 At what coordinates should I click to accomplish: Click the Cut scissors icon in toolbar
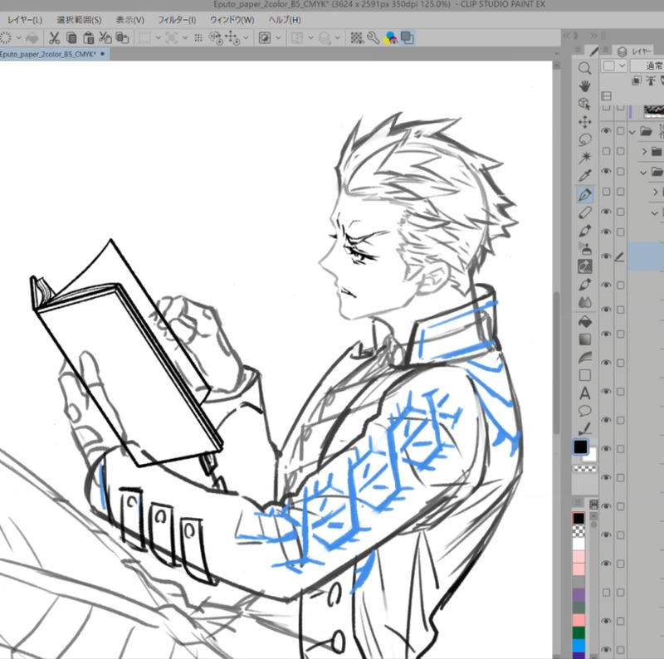coord(54,38)
